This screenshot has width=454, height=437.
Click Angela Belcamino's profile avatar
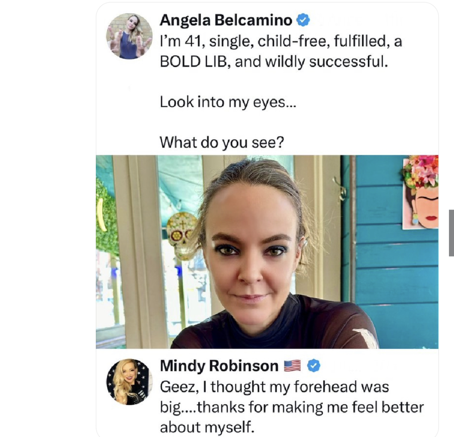[129, 36]
